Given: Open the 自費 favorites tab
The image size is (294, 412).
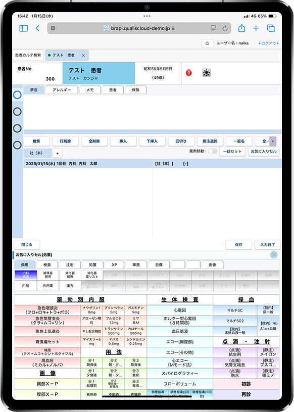Looking at the screenshot, I should (159, 265).
